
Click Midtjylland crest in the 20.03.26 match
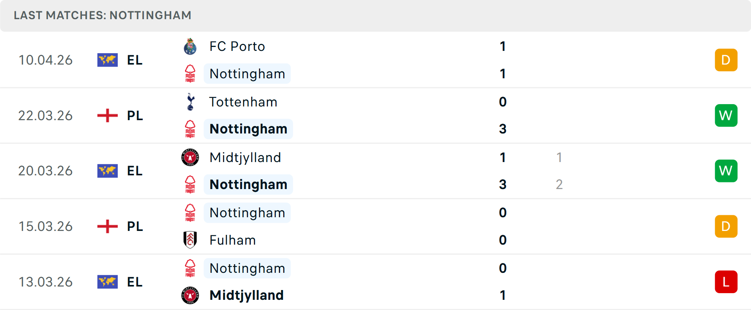[x=190, y=157]
